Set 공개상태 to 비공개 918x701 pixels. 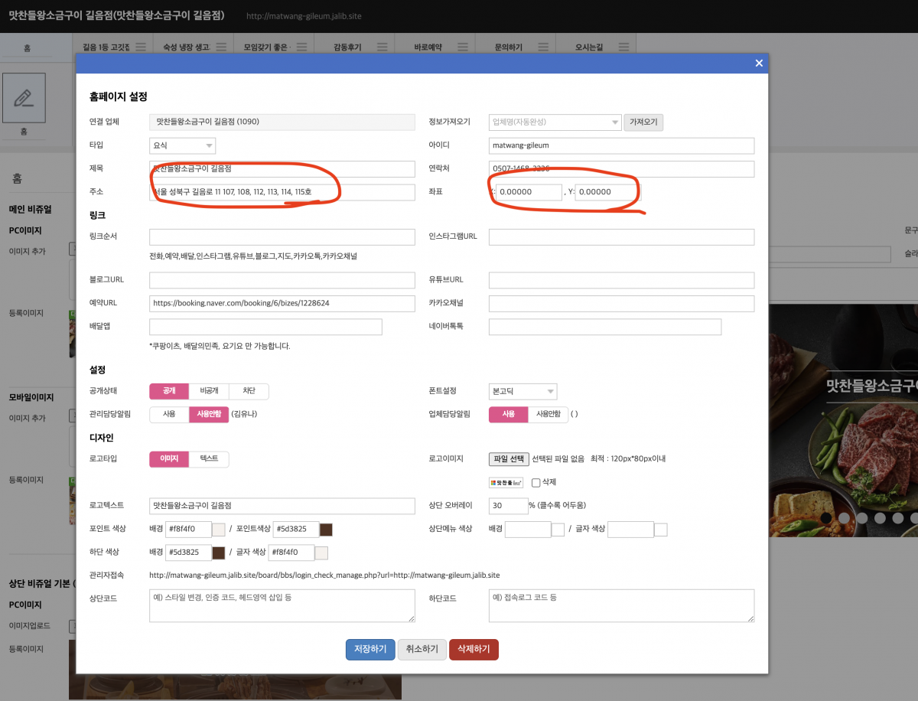tap(209, 391)
